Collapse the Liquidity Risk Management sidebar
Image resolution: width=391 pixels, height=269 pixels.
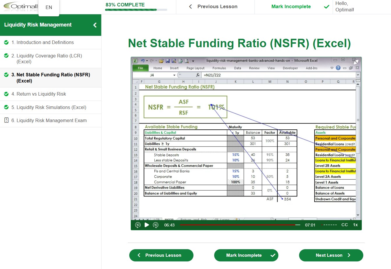95,25
